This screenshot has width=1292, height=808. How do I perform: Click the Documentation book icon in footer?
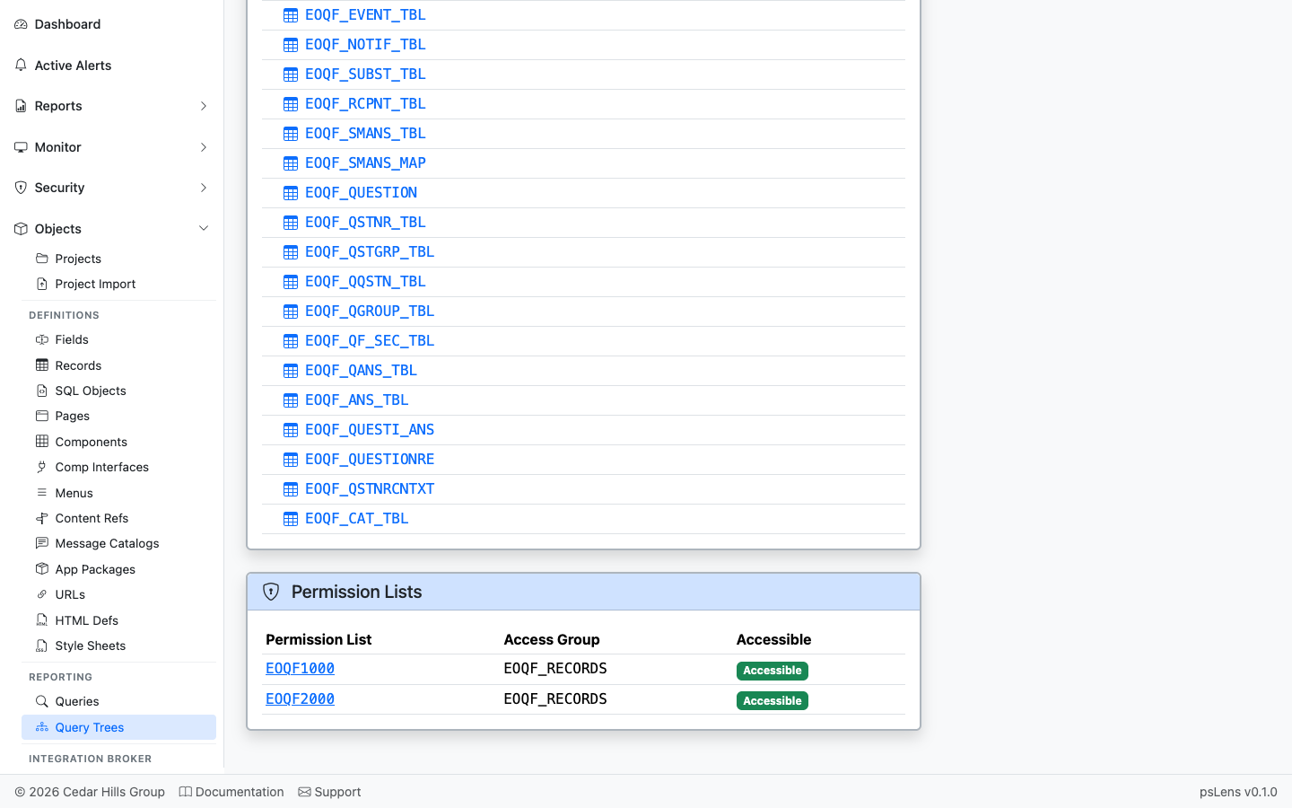click(x=186, y=792)
